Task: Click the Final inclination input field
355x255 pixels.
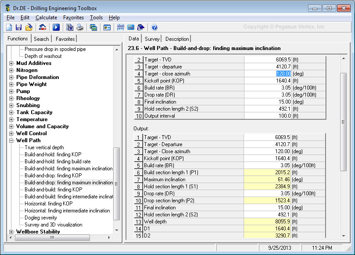Action: (268, 102)
